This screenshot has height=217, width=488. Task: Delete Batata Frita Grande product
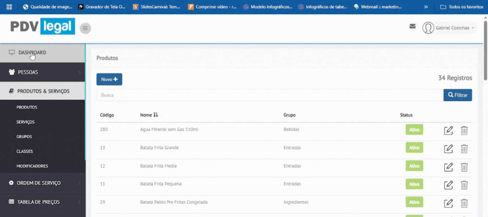[464, 149]
